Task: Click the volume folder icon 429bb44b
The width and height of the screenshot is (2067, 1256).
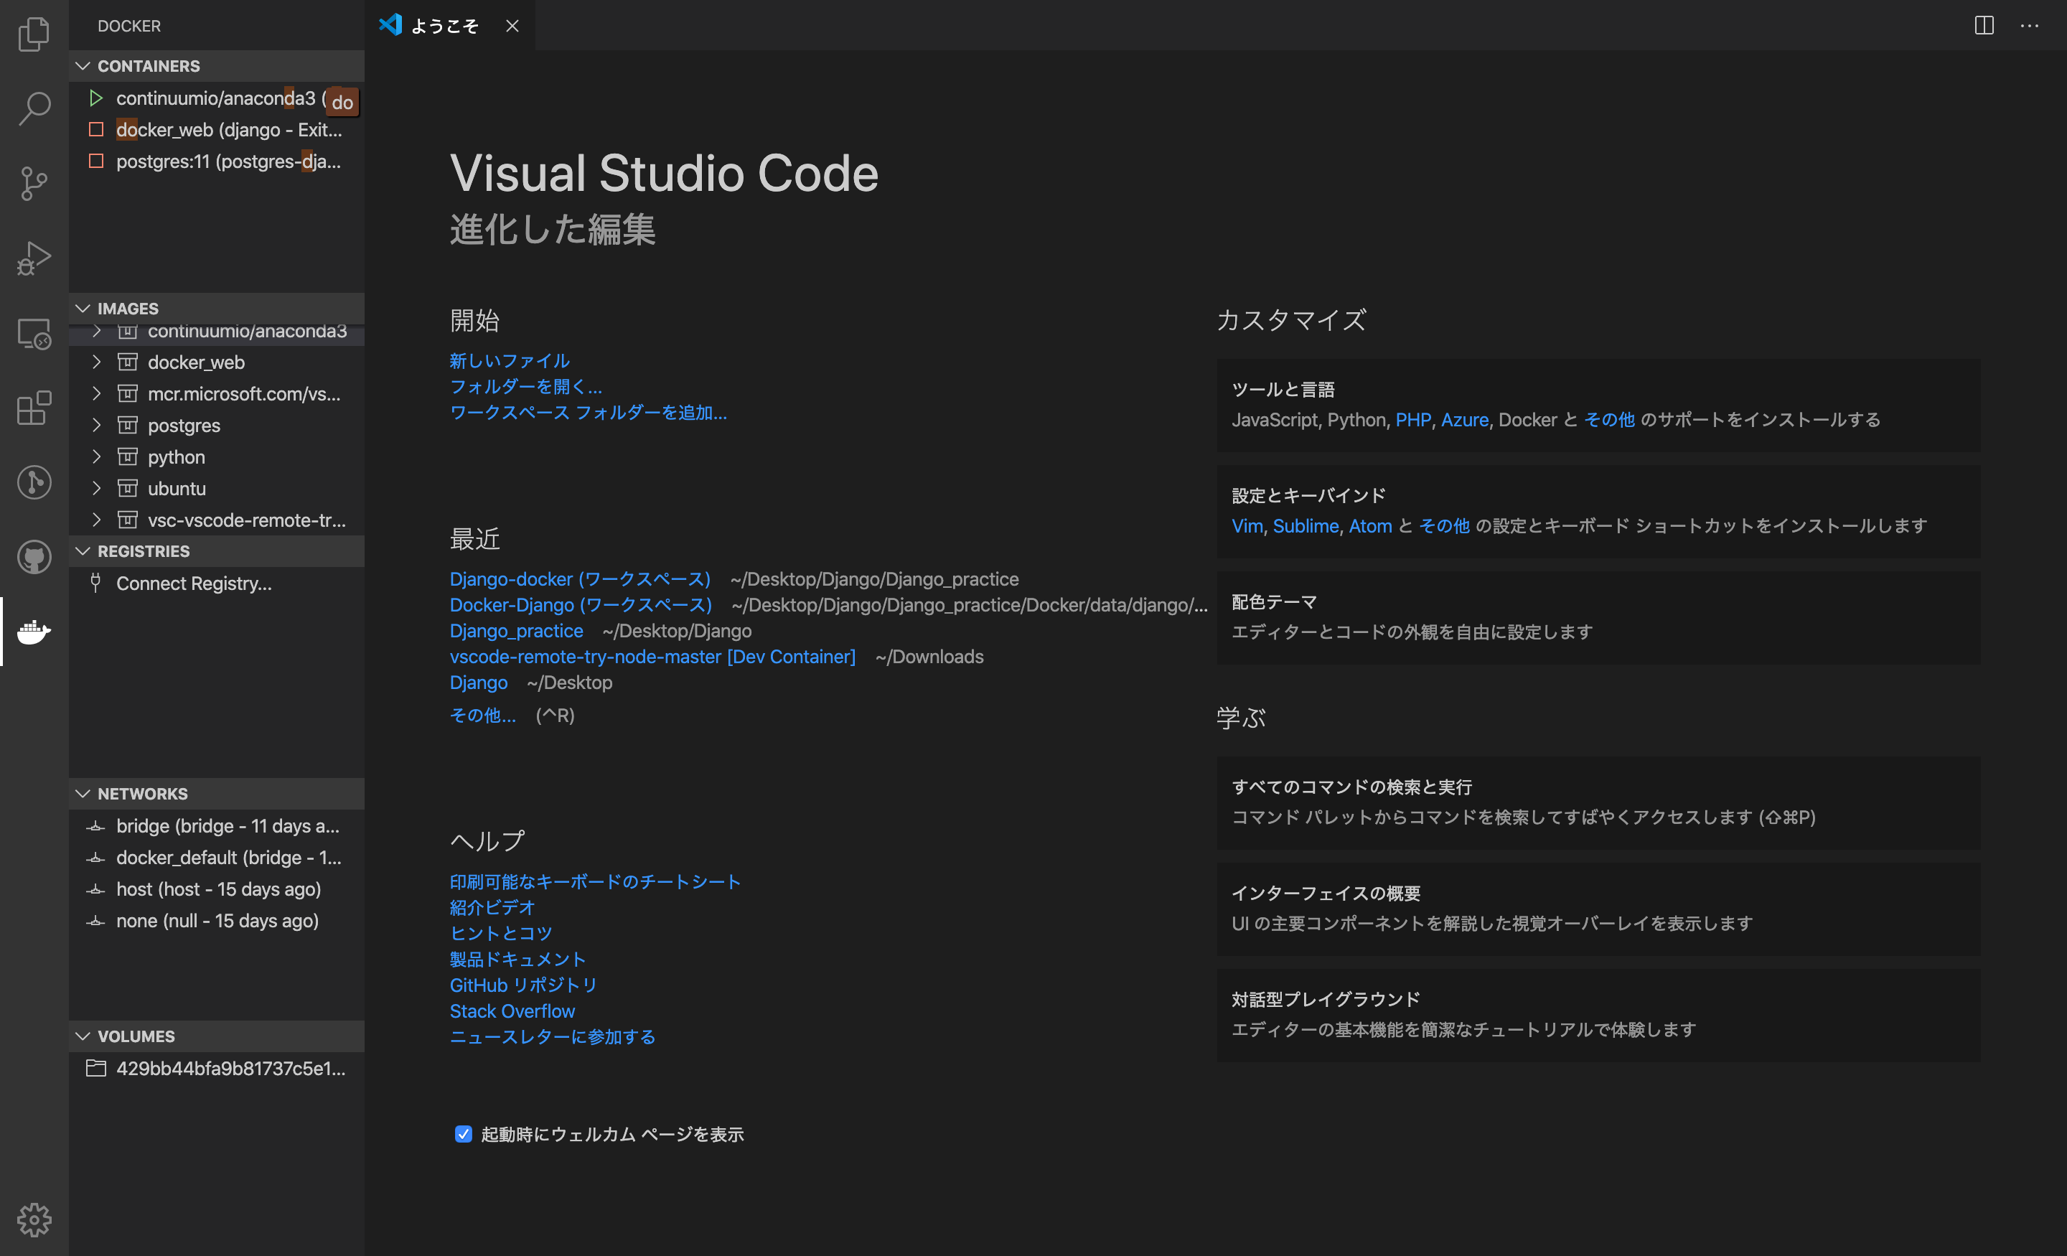Action: click(95, 1068)
